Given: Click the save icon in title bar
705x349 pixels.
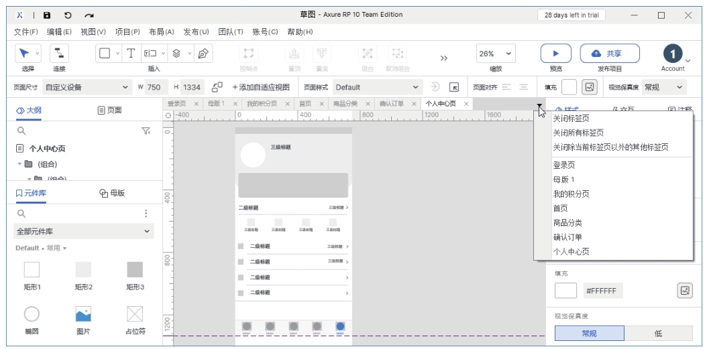Looking at the screenshot, I should (x=47, y=15).
